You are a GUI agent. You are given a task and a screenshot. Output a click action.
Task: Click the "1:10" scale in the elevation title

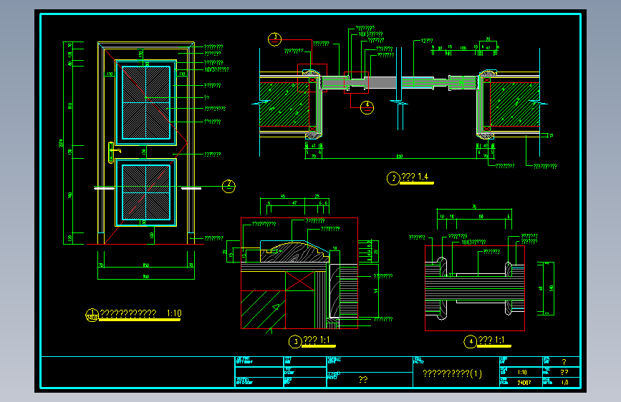[174, 313]
